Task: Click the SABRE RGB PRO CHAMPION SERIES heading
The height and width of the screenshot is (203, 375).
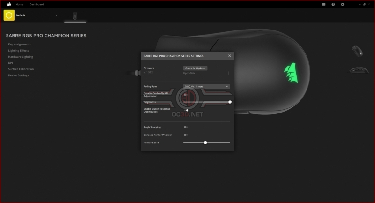Action: click(46, 35)
